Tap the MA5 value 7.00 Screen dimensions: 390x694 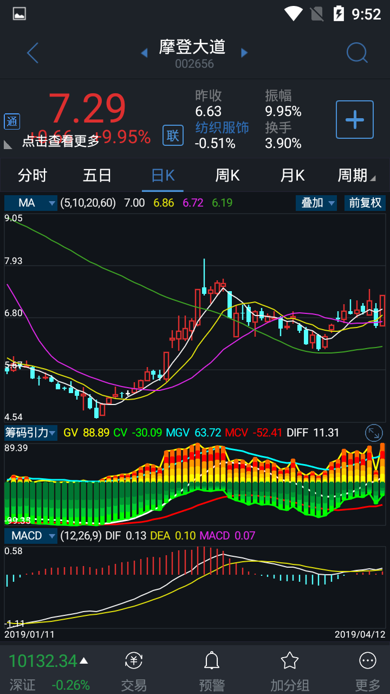pos(134,203)
